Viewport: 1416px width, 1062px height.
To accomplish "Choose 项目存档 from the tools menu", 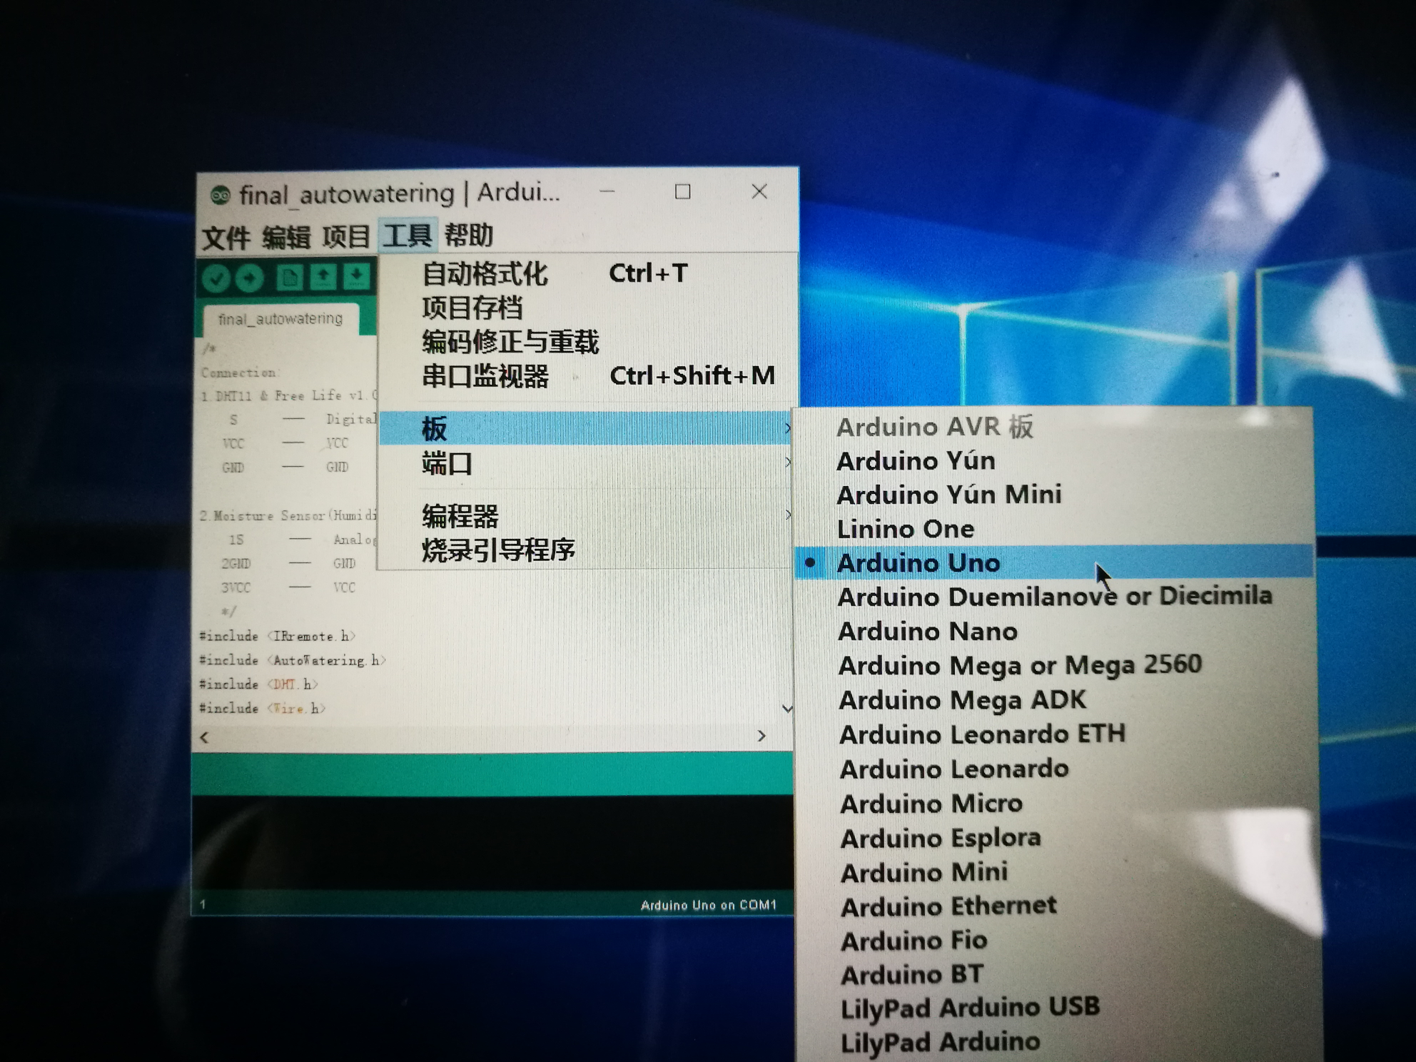I will (x=585, y=308).
